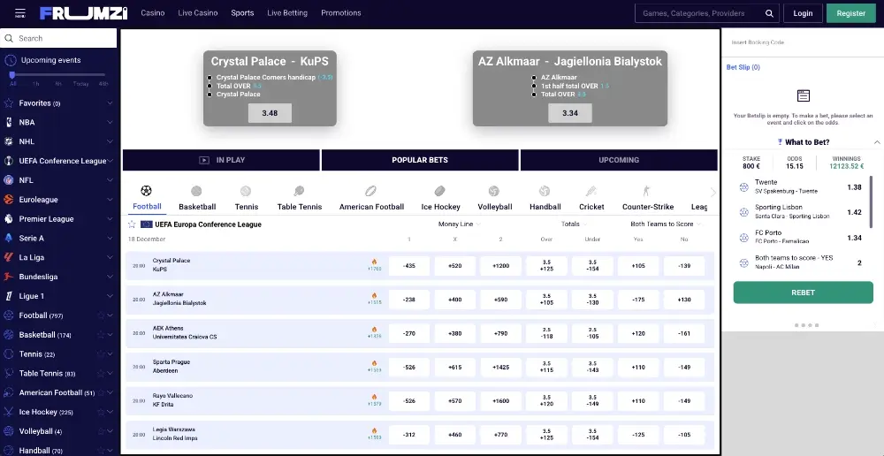The height and width of the screenshot is (456, 884).
Task: Select the Tennis sport icon
Action: pyautogui.click(x=246, y=191)
